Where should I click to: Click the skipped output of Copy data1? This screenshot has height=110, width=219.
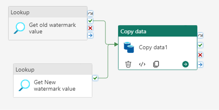(200, 35)
